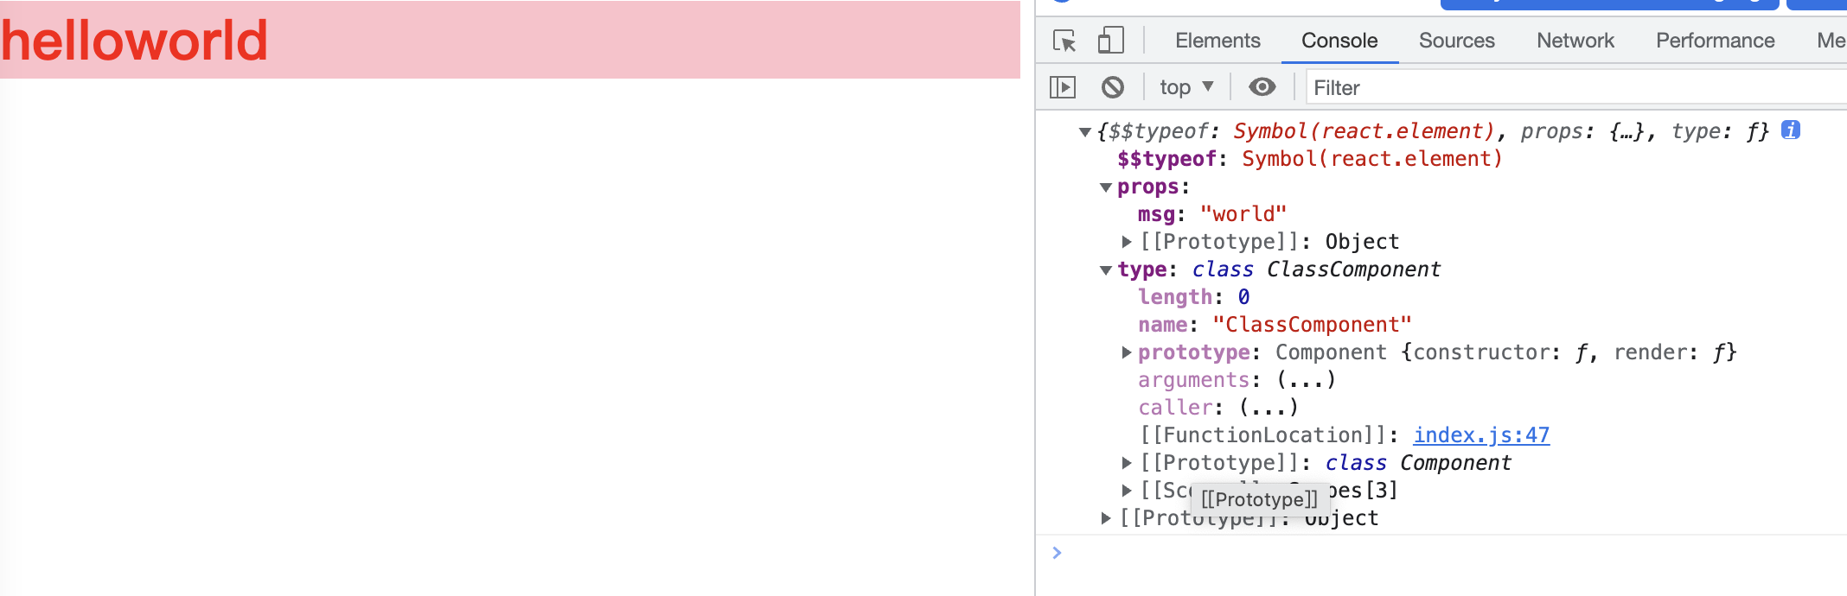The width and height of the screenshot is (1847, 596).
Task: Click the Filter input field
Action: pos(1575,87)
